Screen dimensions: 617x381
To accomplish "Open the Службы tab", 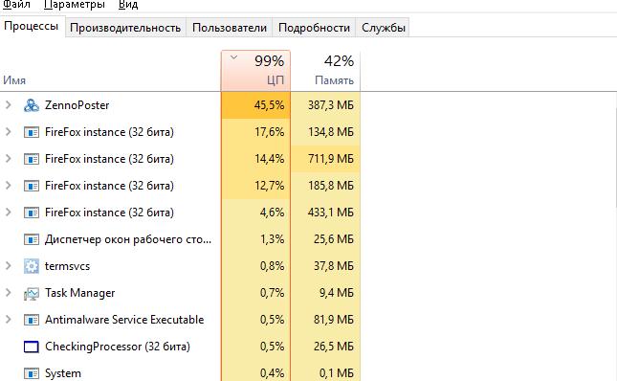I will point(384,28).
